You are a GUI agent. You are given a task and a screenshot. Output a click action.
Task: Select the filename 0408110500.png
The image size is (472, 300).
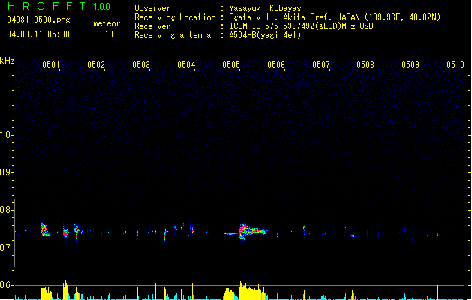click(38, 20)
